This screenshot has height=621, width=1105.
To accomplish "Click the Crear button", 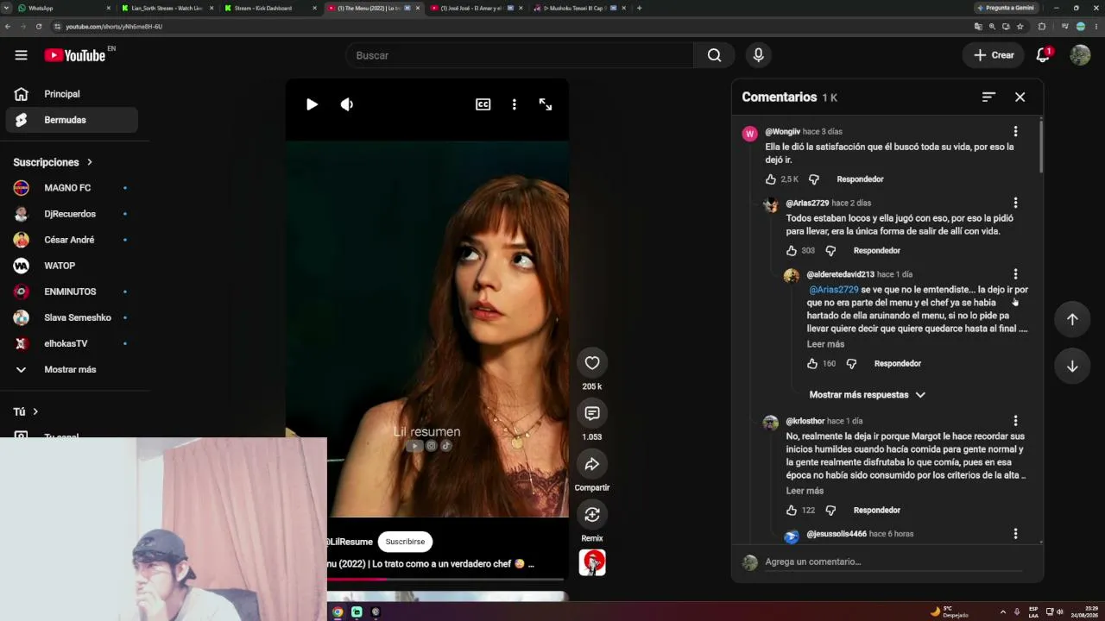I will (994, 55).
